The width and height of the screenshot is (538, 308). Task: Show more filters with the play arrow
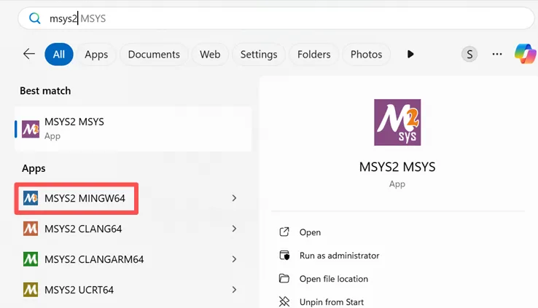coord(410,54)
